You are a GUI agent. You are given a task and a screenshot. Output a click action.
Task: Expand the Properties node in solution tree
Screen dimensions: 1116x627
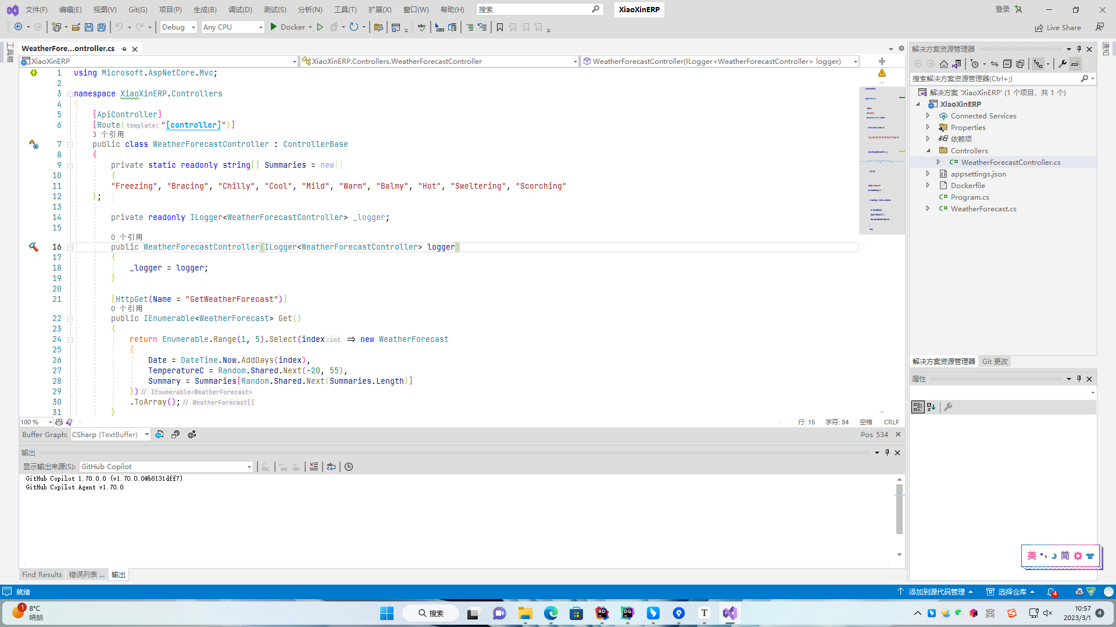coord(928,128)
